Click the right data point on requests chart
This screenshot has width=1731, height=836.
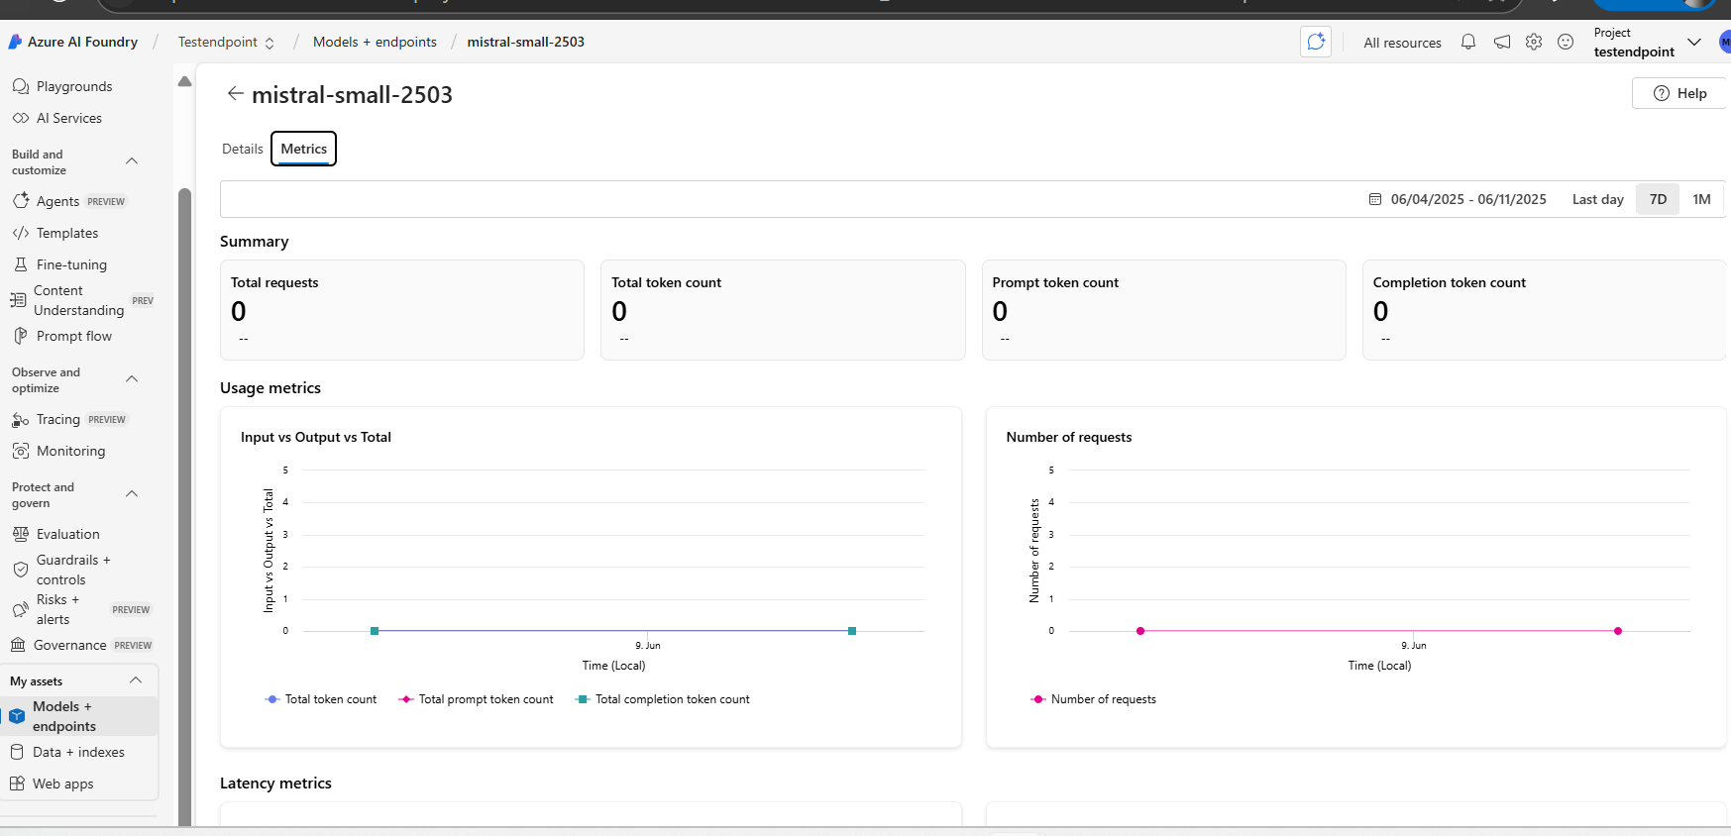coord(1618,631)
